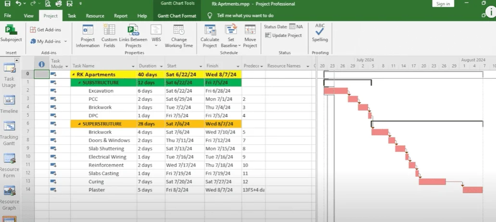Click the Excavation Gantt bar
The height and width of the screenshot is (222, 496).
(335, 91)
